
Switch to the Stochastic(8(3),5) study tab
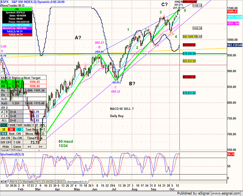click(x=77, y=182)
